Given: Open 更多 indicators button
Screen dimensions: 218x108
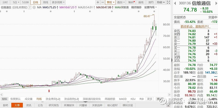Looking at the screenshot, I should (x=150, y=99).
